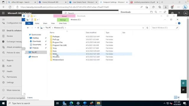Open Settings in Defender sidebar

click(x=10, y=82)
